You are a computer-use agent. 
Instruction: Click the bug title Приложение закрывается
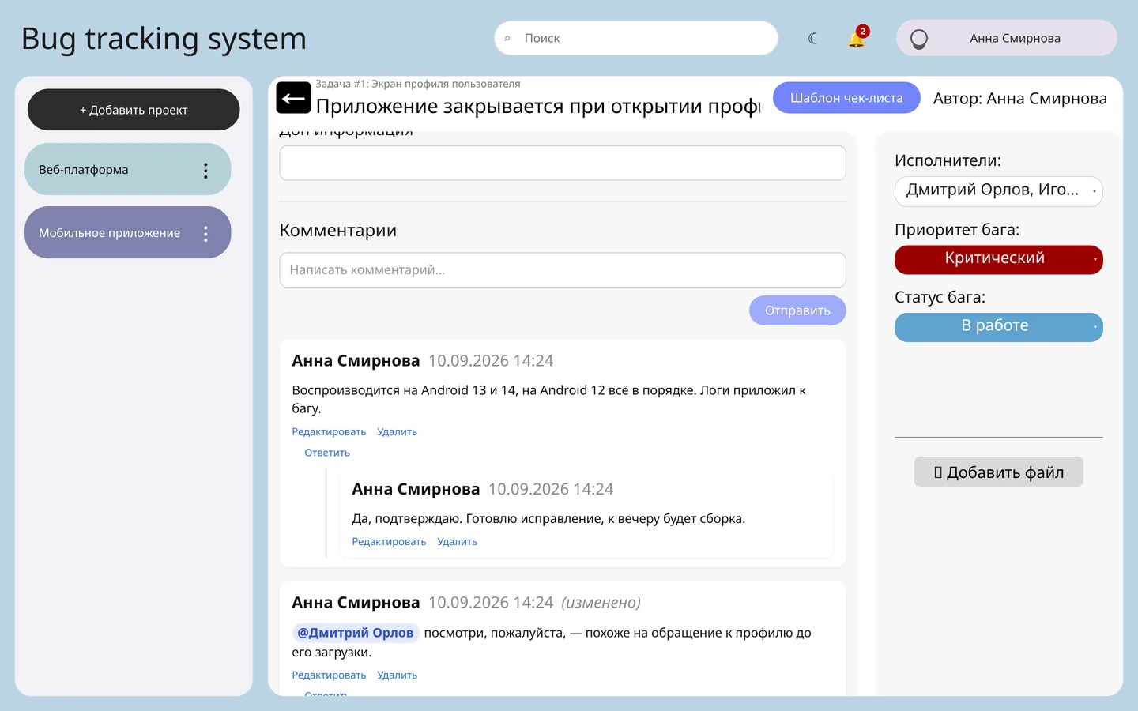(537, 106)
